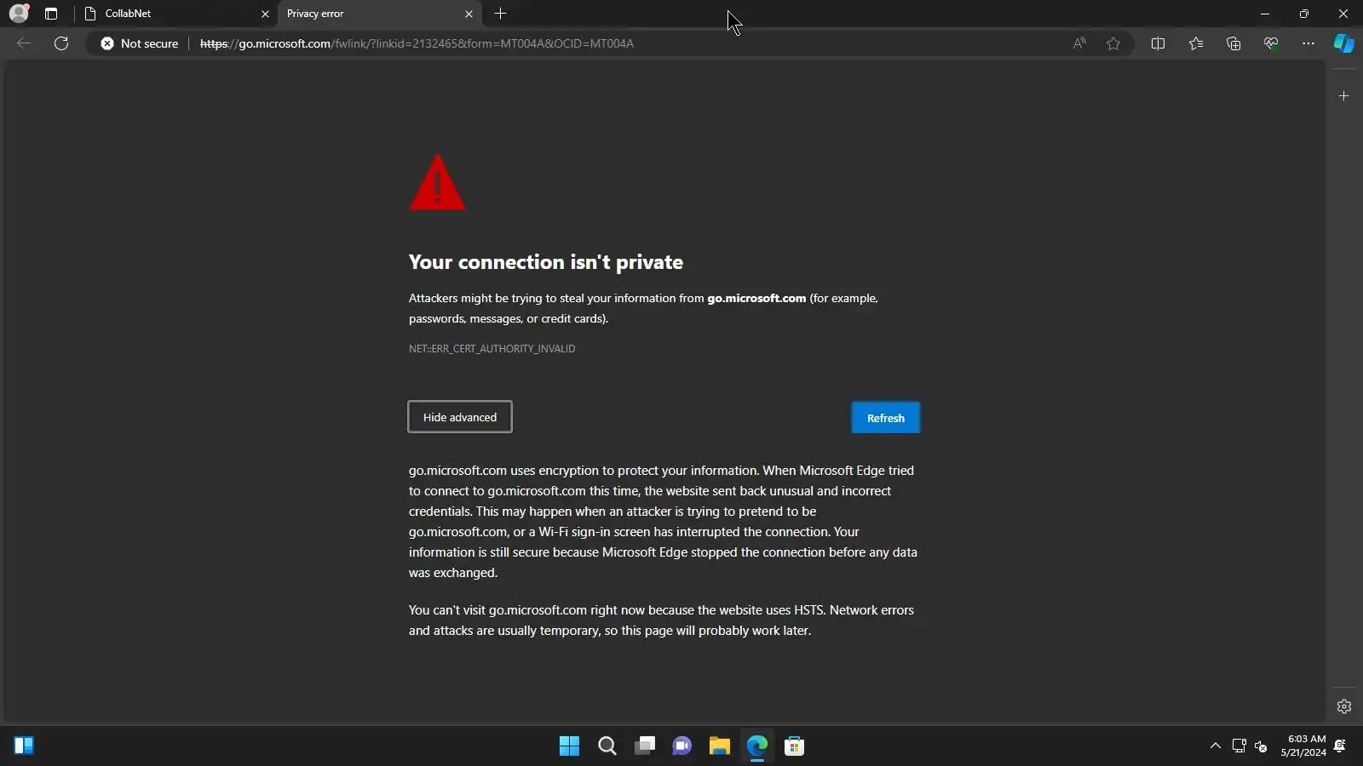Open the Settings and more menu
The height and width of the screenshot is (766, 1363).
coord(1308,43)
